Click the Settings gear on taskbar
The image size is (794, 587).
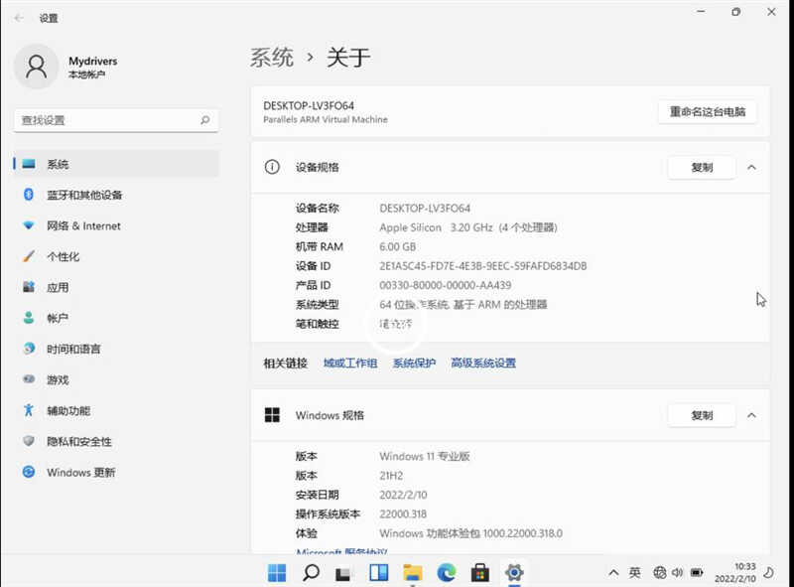tap(514, 573)
